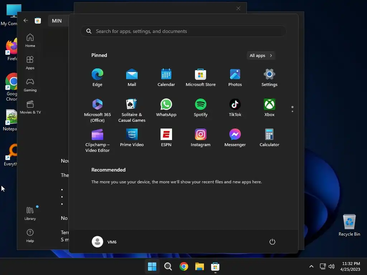Open Settings from pinned apps
Screen dimensions: 367x275
270,78
